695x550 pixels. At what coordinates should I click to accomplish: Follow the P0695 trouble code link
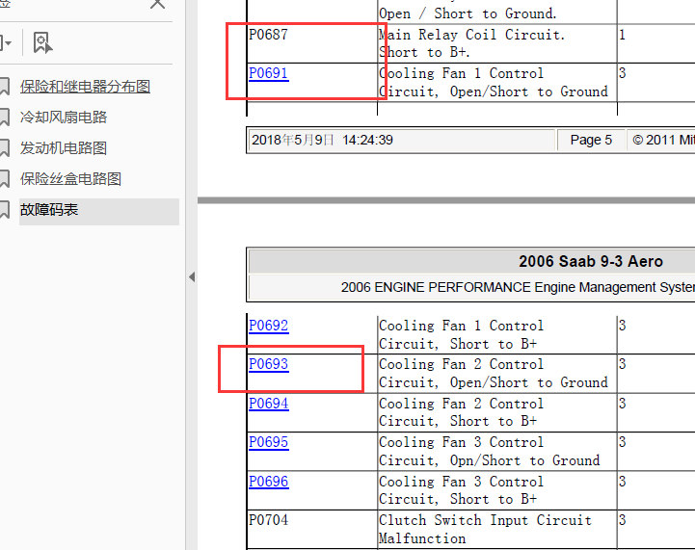click(269, 442)
